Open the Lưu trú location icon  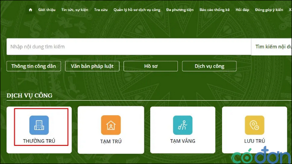tap(255, 125)
